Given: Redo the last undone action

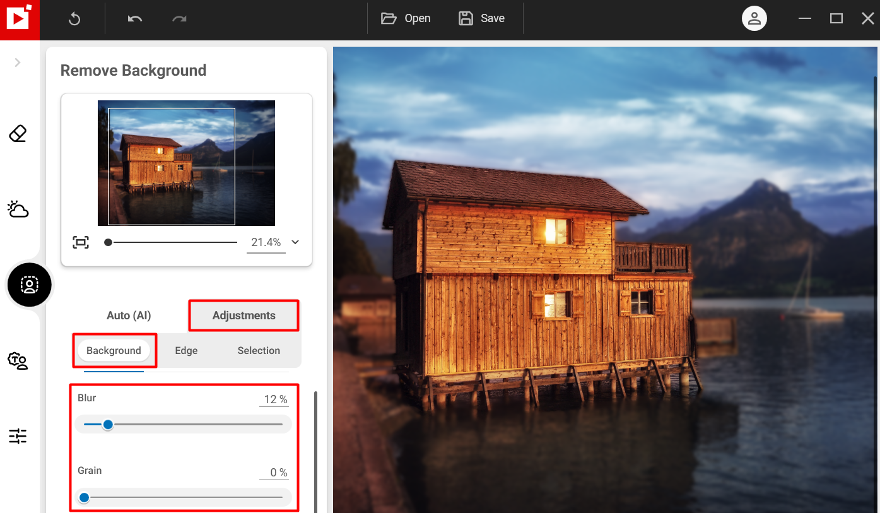Looking at the screenshot, I should pyautogui.click(x=180, y=19).
